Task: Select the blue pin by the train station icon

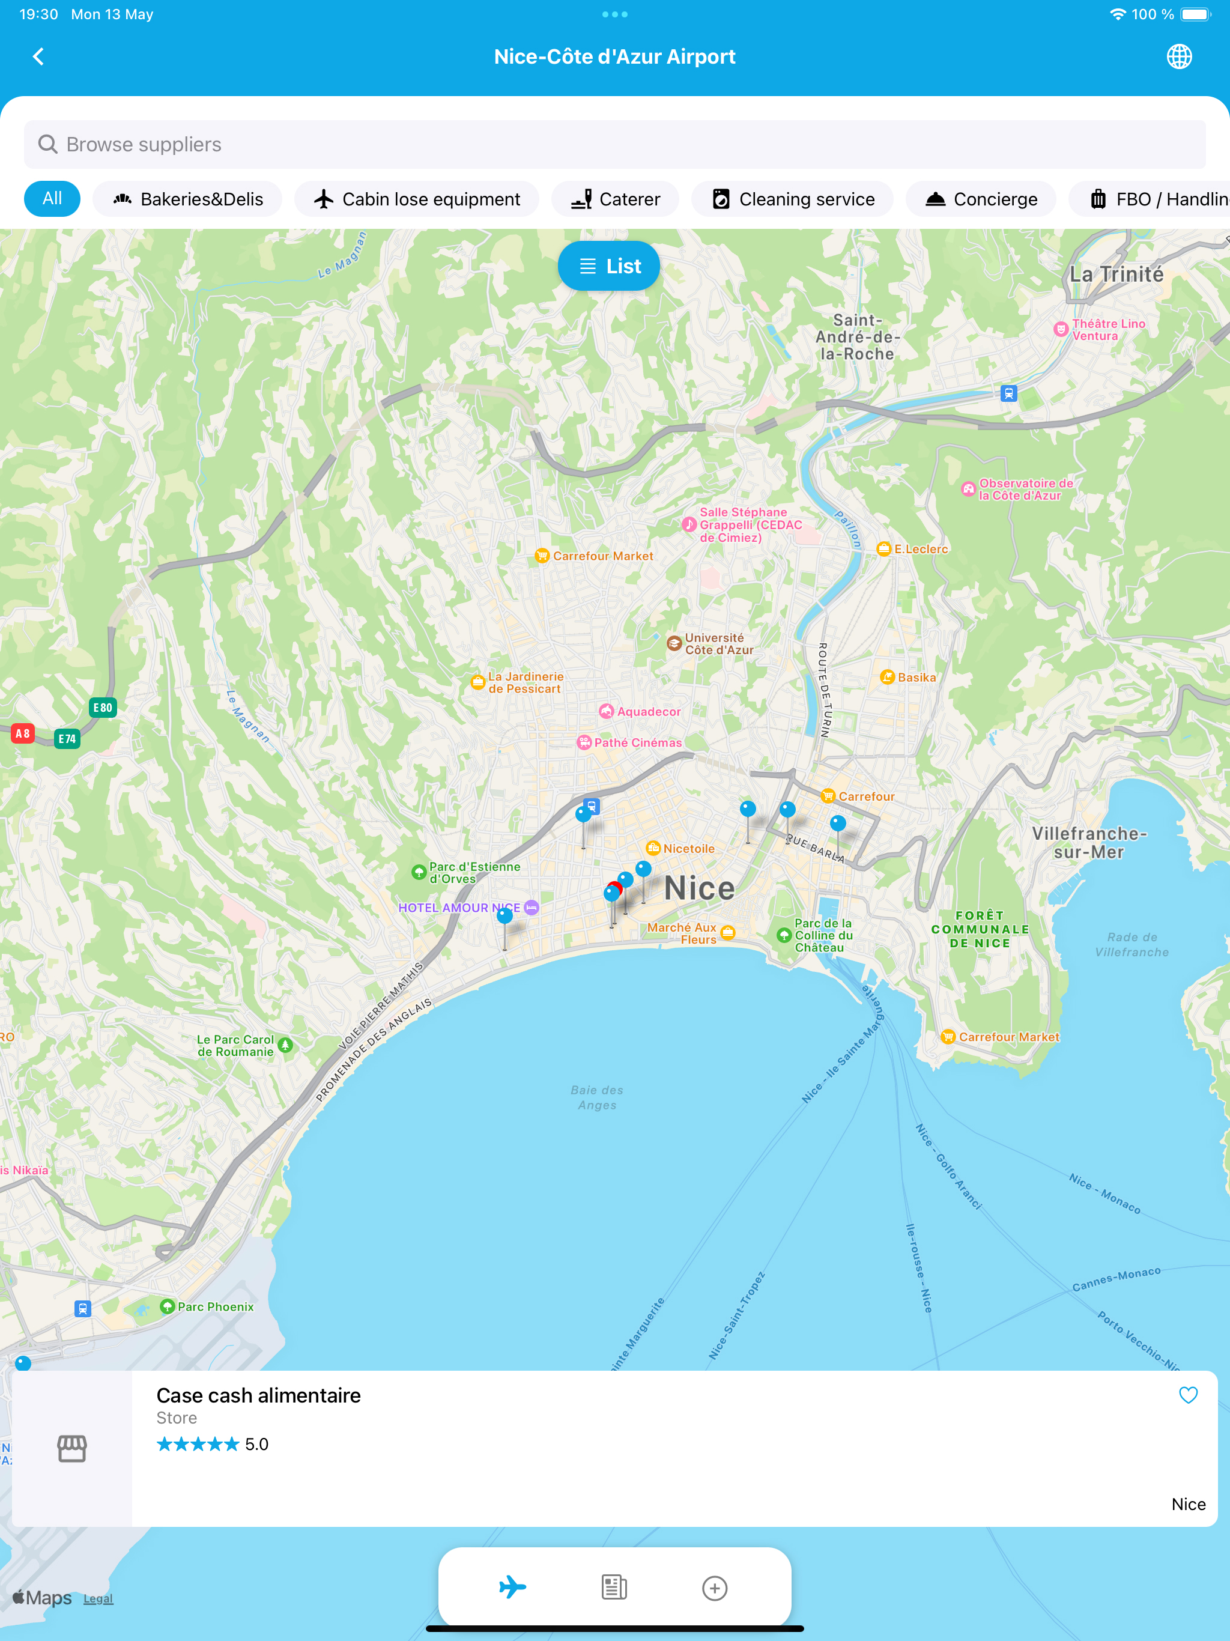Action: [x=584, y=814]
